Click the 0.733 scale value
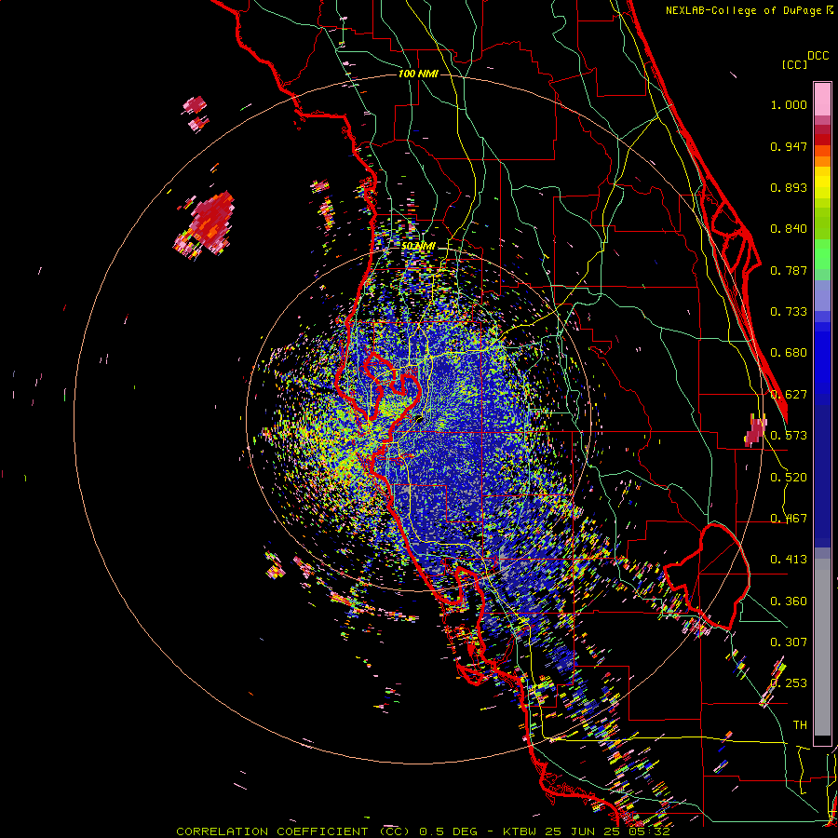Image resolution: width=838 pixels, height=838 pixels. tap(789, 312)
